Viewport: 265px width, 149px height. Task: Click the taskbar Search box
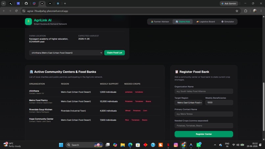tap(84, 145)
